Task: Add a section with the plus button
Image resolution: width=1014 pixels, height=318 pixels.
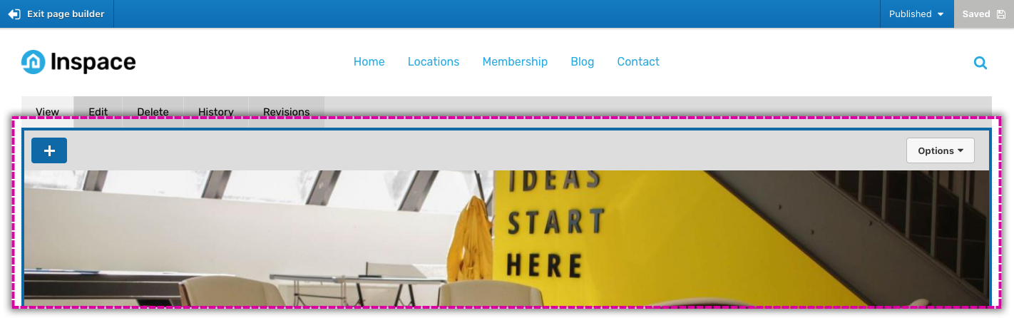Action: (49, 150)
